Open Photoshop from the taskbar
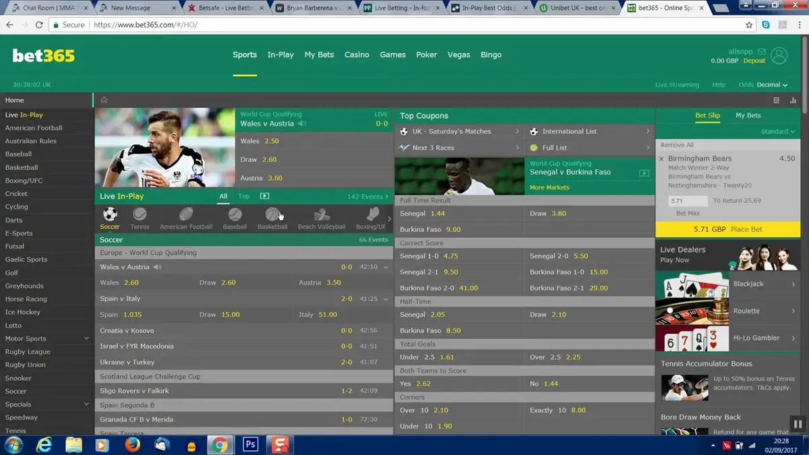Image resolution: width=809 pixels, height=455 pixels. point(249,445)
